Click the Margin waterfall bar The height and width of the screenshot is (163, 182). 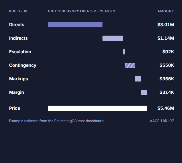[x=144, y=92]
